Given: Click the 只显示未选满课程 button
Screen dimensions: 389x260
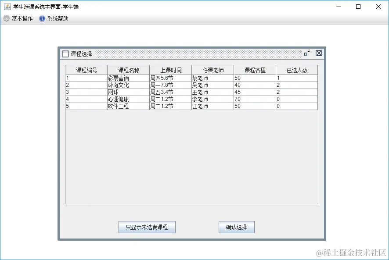Looking at the screenshot, I should [x=146, y=227].
